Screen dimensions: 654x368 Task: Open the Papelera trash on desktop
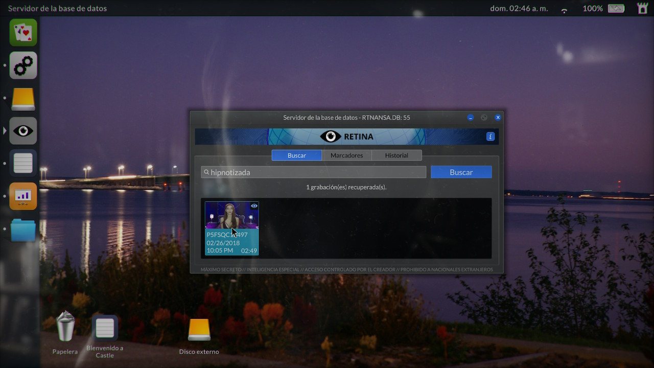coord(65,327)
